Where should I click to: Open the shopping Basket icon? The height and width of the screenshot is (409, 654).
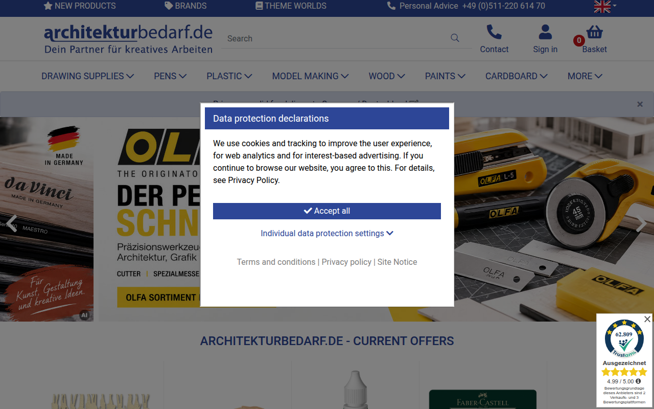click(x=595, y=32)
